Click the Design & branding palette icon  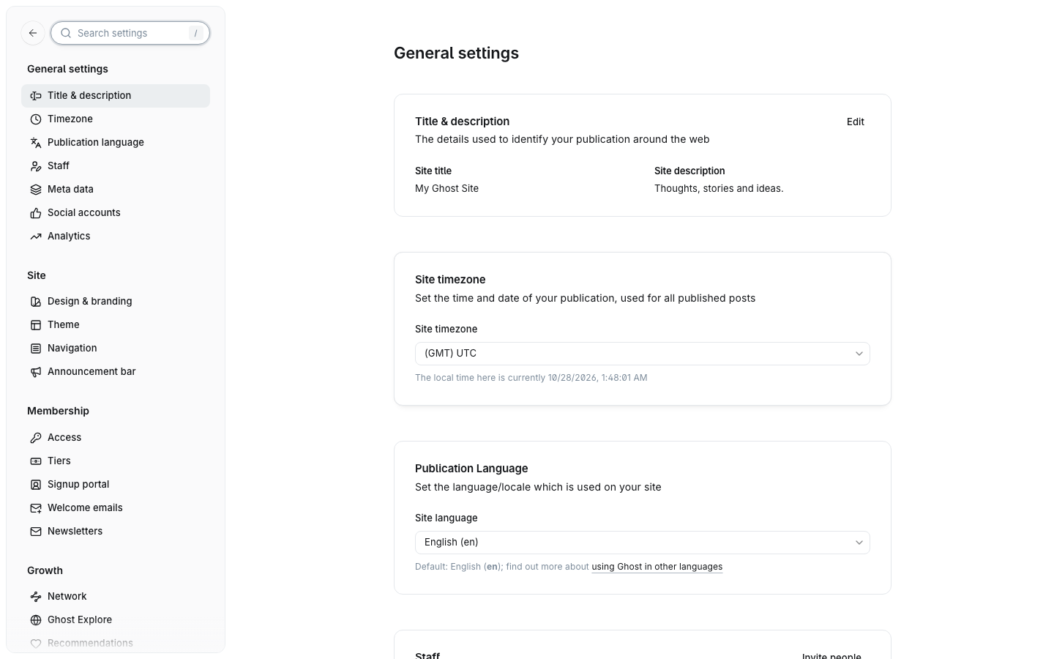click(36, 302)
